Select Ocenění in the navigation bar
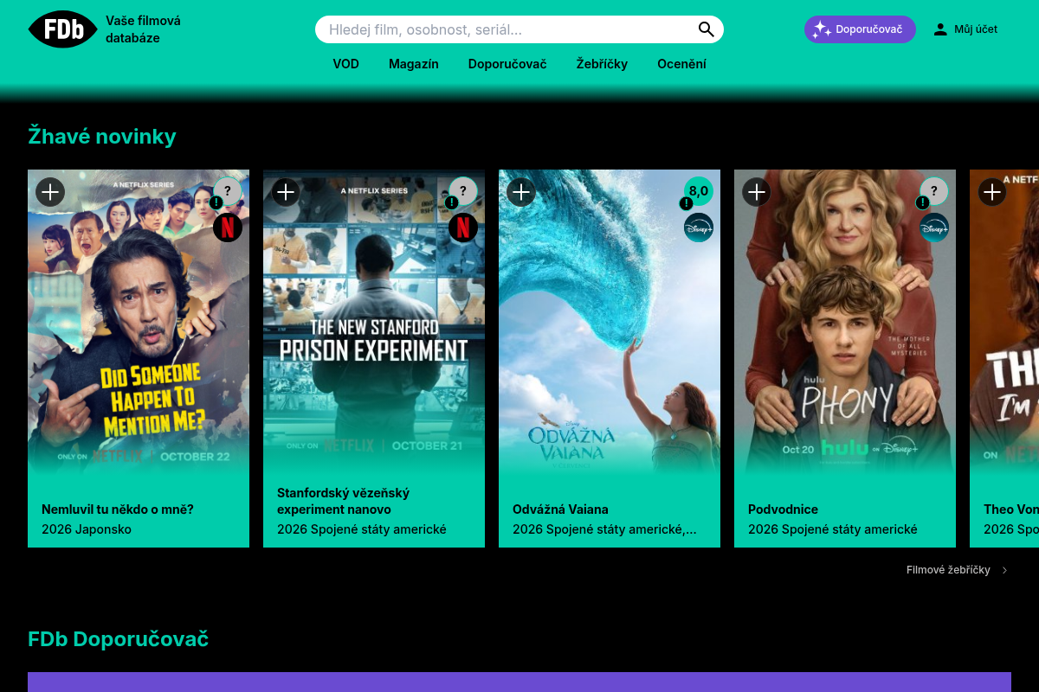This screenshot has height=692, width=1039. point(682,64)
